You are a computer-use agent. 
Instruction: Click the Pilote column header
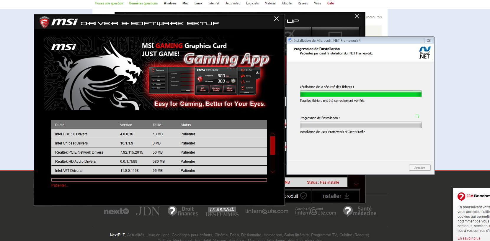pyautogui.click(x=60, y=125)
